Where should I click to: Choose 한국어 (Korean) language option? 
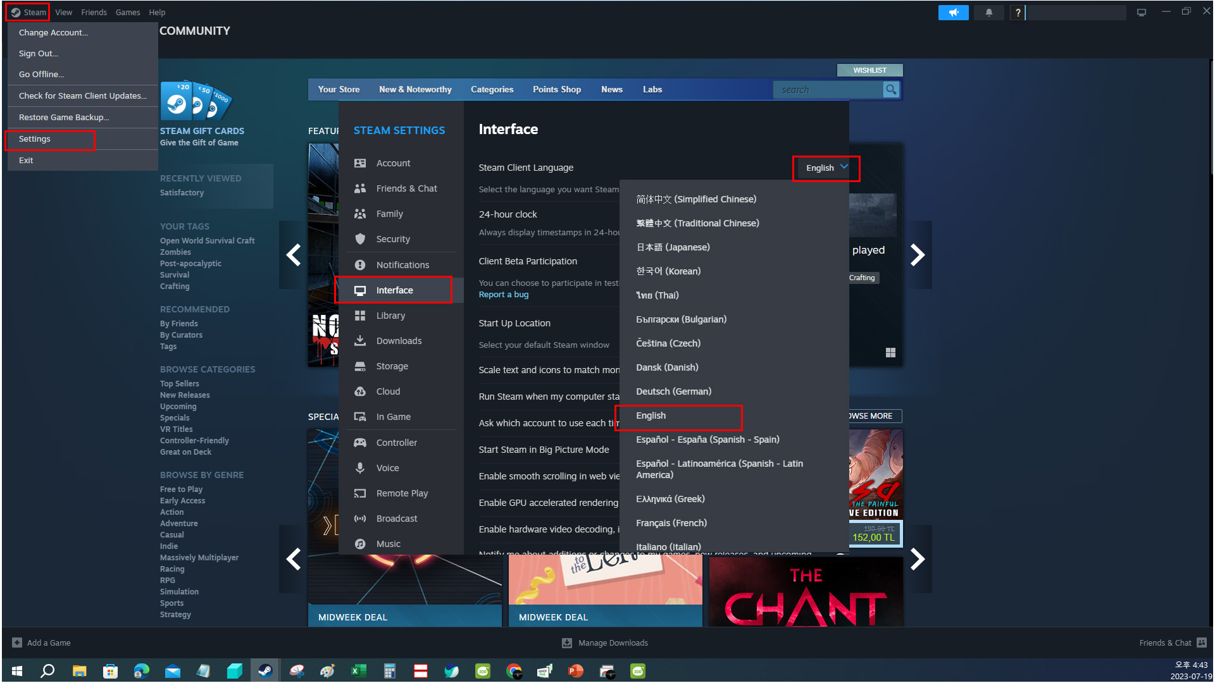pyautogui.click(x=668, y=271)
